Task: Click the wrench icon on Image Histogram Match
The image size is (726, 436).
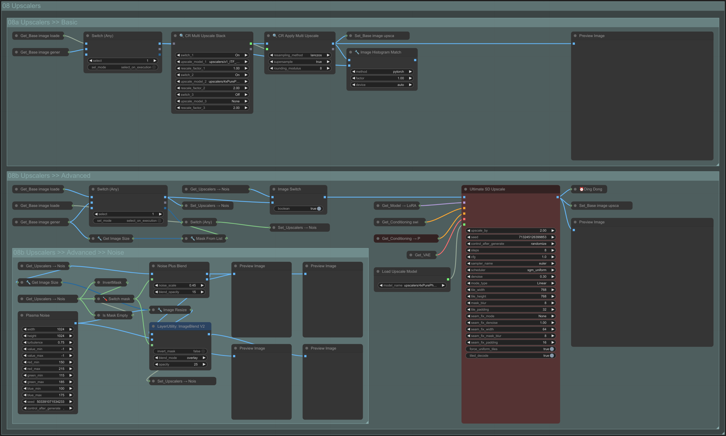Action: pyautogui.click(x=357, y=52)
